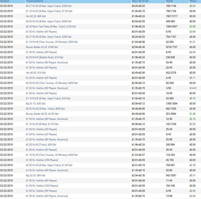The height and width of the screenshot is (199, 201).
Task: Select the $0.54 prize cell
Action: (x=193, y=6)
